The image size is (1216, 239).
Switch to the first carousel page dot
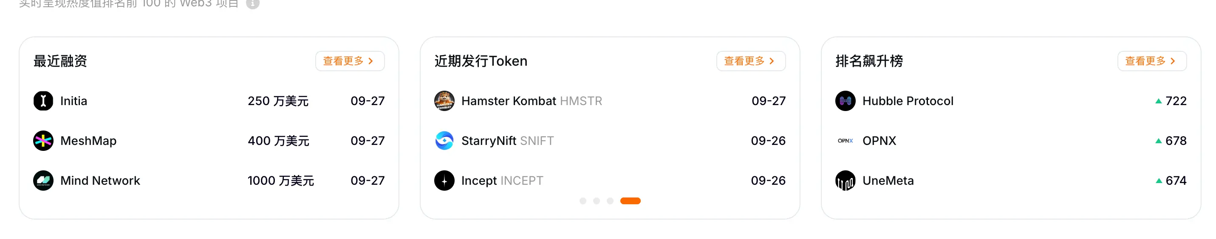(x=583, y=201)
